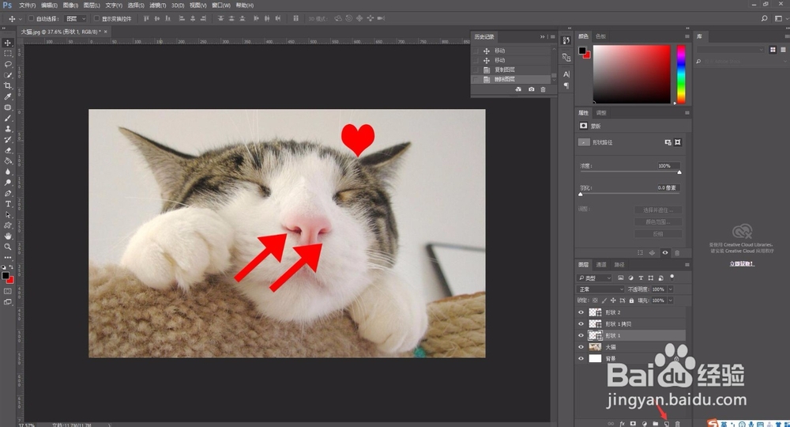The width and height of the screenshot is (790, 427).
Task: Switch to the 通道 channels tab
Action: point(601,265)
